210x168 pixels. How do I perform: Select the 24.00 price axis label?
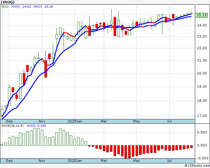click(202, 25)
